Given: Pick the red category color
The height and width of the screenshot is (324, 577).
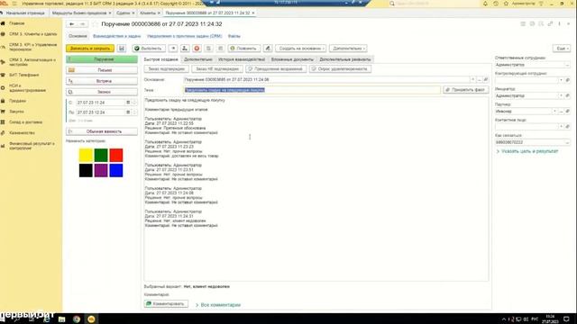Looking at the screenshot, I should 116,155.
